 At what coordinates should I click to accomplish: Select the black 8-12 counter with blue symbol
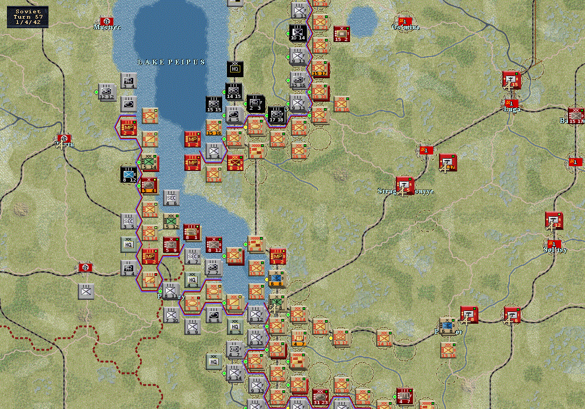pos(129,175)
